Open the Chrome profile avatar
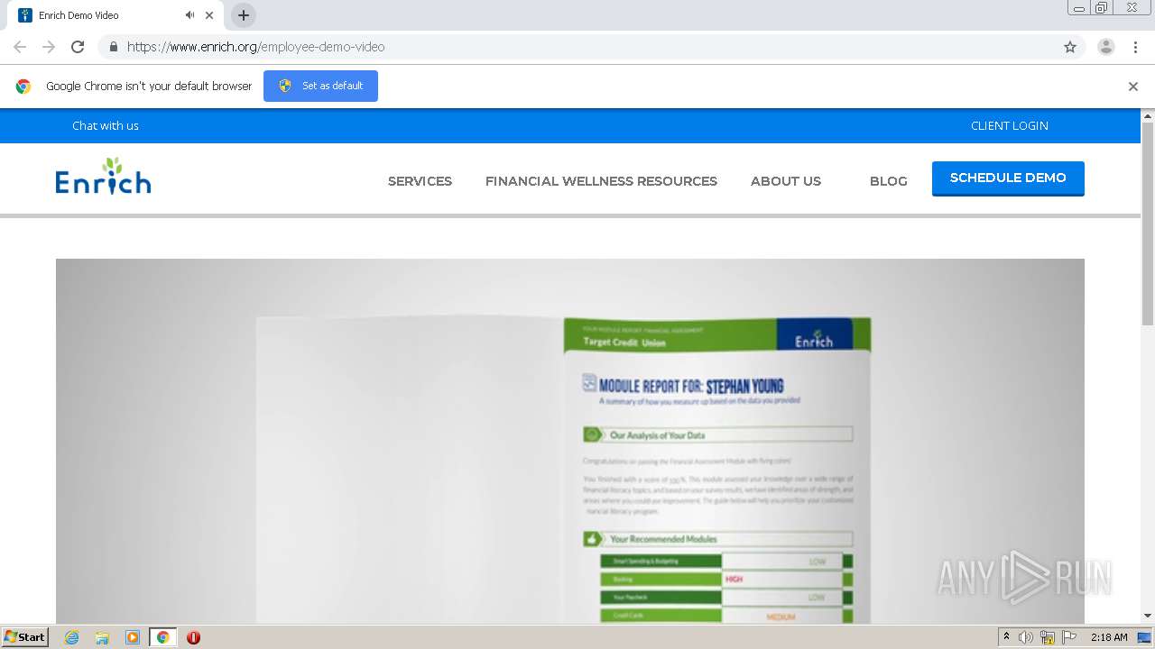Viewport: 1155px width, 649px height. 1106,47
